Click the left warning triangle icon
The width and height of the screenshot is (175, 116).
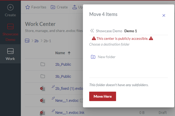[x=94, y=38]
